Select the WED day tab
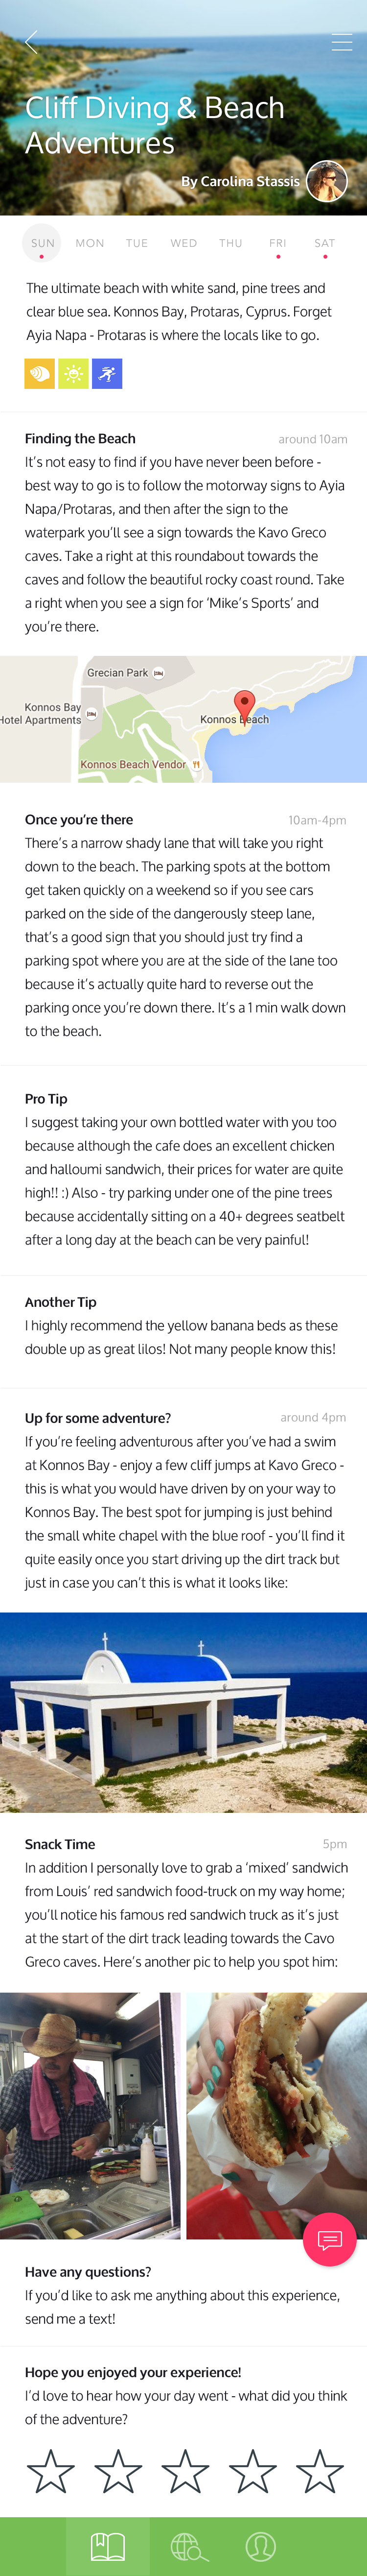This screenshot has height=2576, width=367. point(184,243)
